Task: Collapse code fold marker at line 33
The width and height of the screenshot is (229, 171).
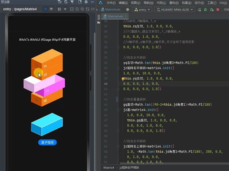Action: tap(118, 47)
